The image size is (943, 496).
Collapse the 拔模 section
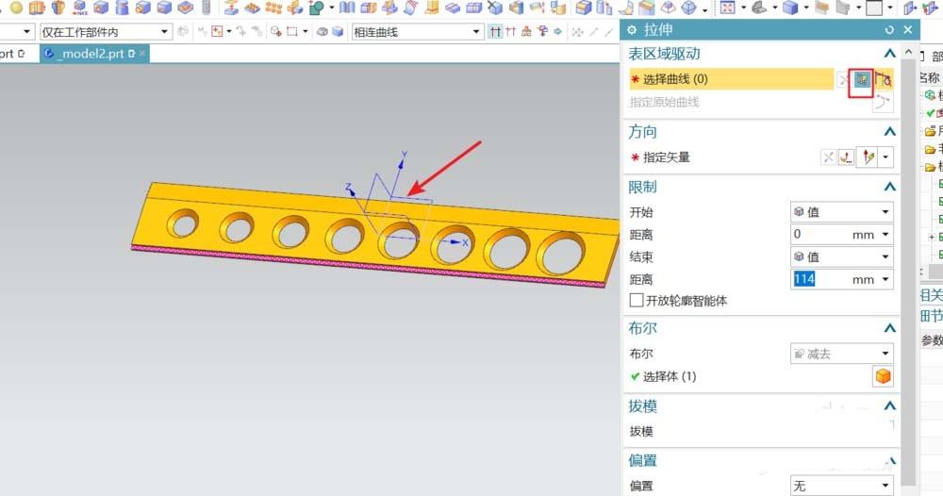click(x=890, y=406)
